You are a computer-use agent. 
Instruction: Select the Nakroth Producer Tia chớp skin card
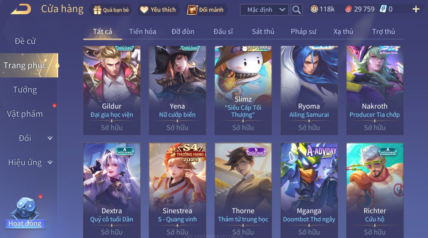click(x=375, y=90)
